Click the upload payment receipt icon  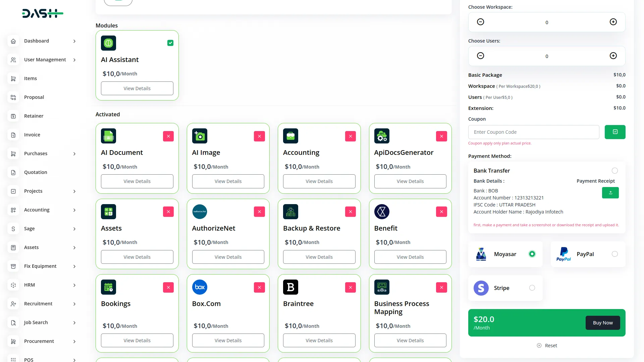click(610, 193)
